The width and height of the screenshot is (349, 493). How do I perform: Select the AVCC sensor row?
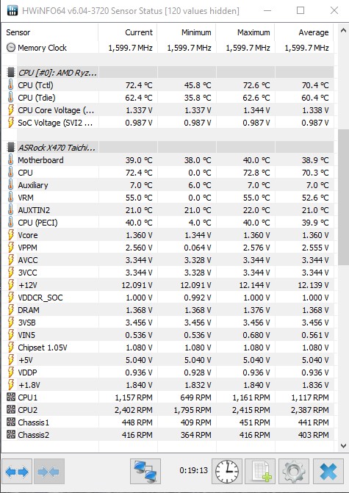pyautogui.click(x=169, y=260)
